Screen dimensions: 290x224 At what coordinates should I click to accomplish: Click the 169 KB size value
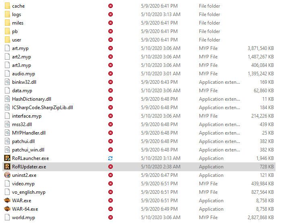(267, 82)
